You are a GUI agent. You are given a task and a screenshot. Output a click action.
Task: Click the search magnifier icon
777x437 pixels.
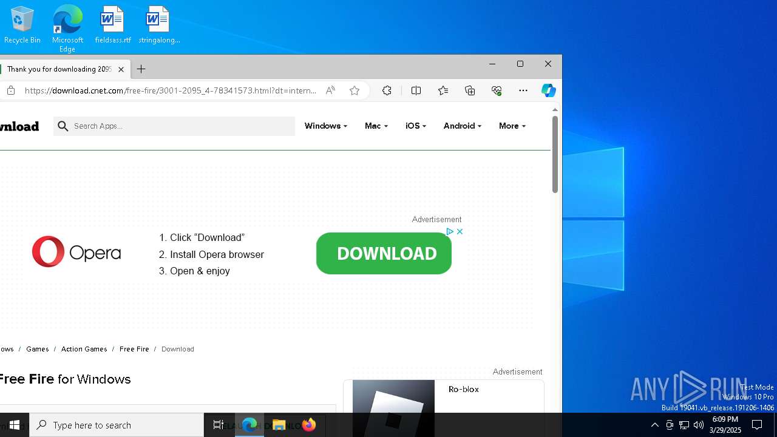[63, 126]
